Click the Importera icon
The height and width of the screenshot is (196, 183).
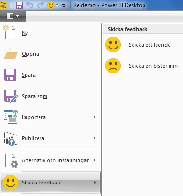click(x=11, y=117)
